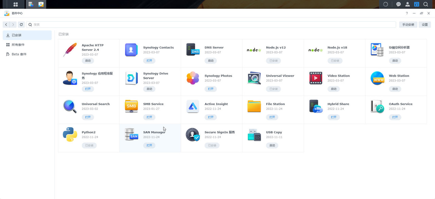Open second taskbar app thumbnail
This screenshot has width=435, height=199.
(41, 4)
